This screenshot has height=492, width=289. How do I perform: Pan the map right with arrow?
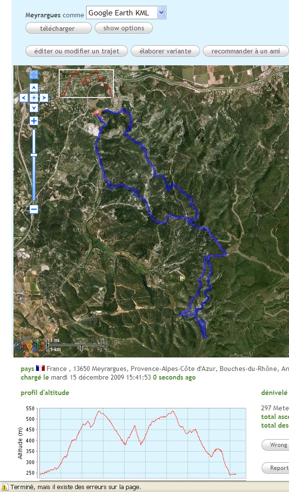pyautogui.click(x=44, y=98)
